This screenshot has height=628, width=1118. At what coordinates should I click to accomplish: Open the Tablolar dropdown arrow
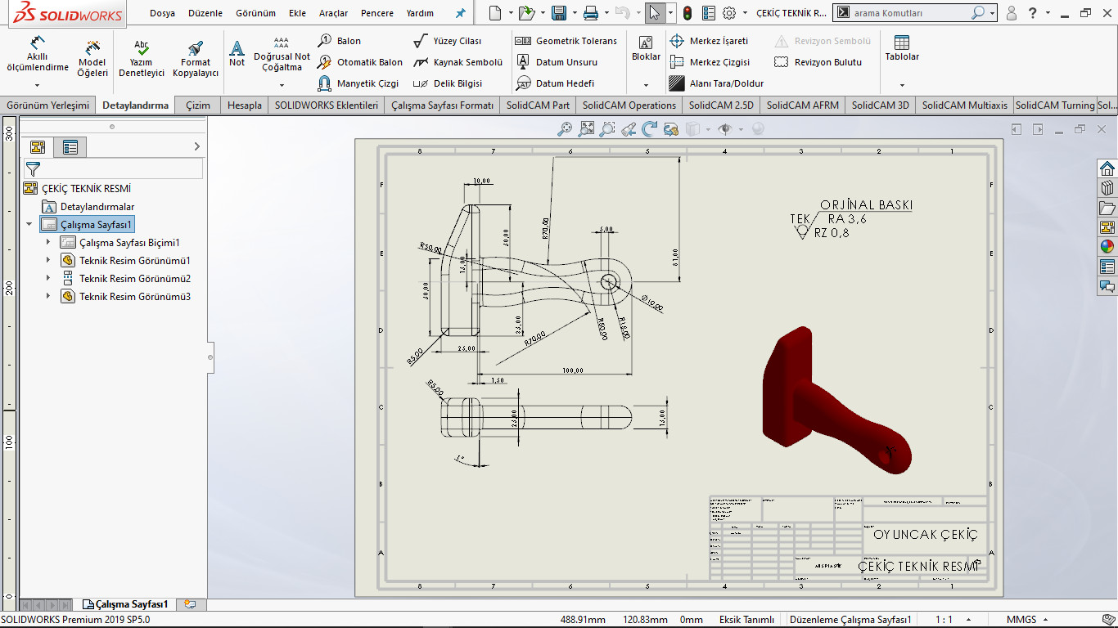pyautogui.click(x=902, y=85)
